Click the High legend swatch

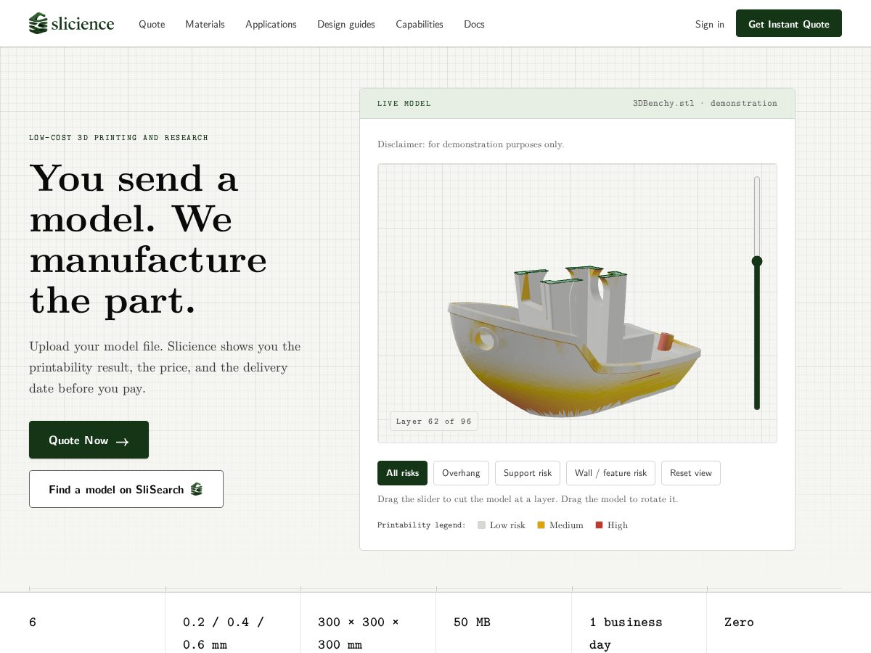pyautogui.click(x=599, y=525)
